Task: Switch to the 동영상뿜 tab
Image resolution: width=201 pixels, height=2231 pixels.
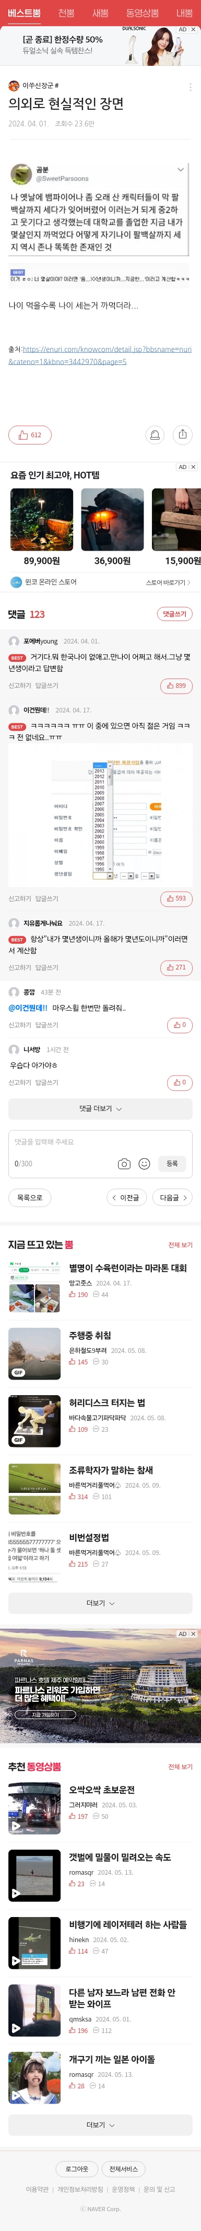Action: [x=142, y=13]
